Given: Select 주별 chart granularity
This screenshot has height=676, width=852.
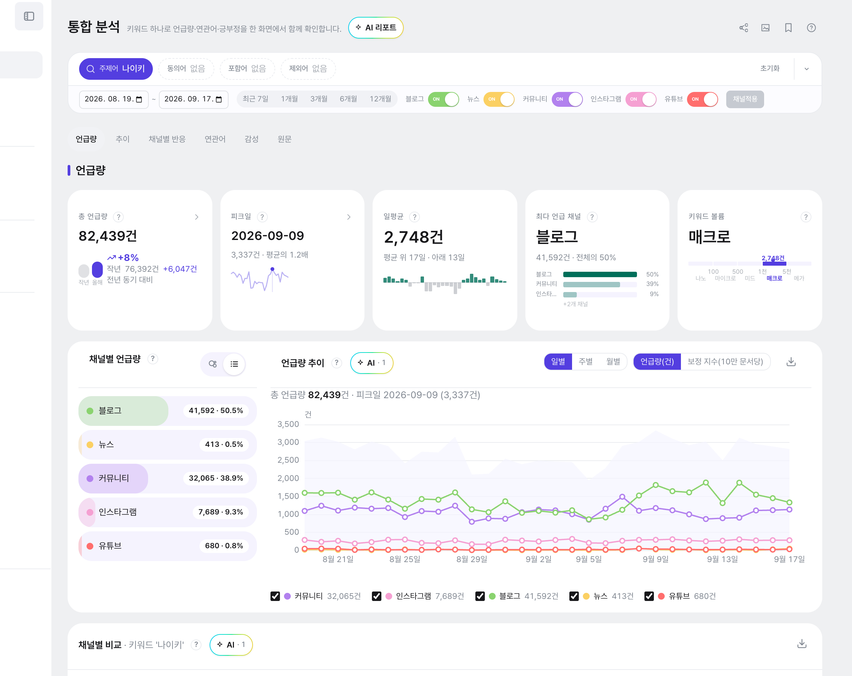Looking at the screenshot, I should pos(586,362).
